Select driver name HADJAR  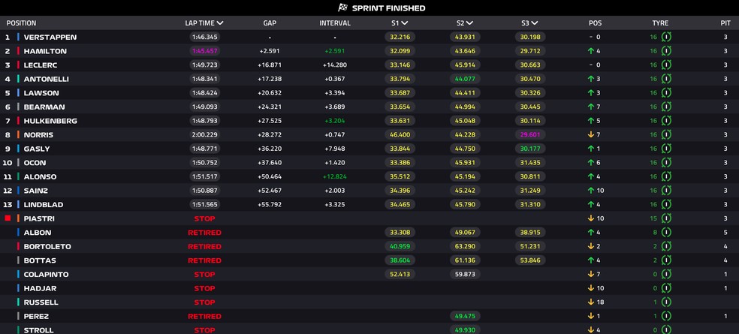click(x=40, y=288)
